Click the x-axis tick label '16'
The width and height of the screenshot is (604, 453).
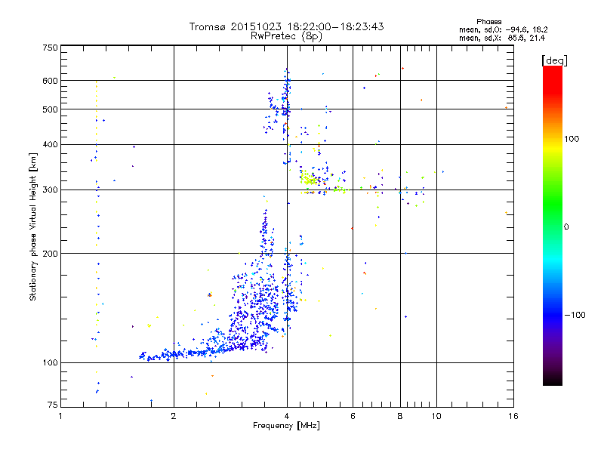click(513, 416)
